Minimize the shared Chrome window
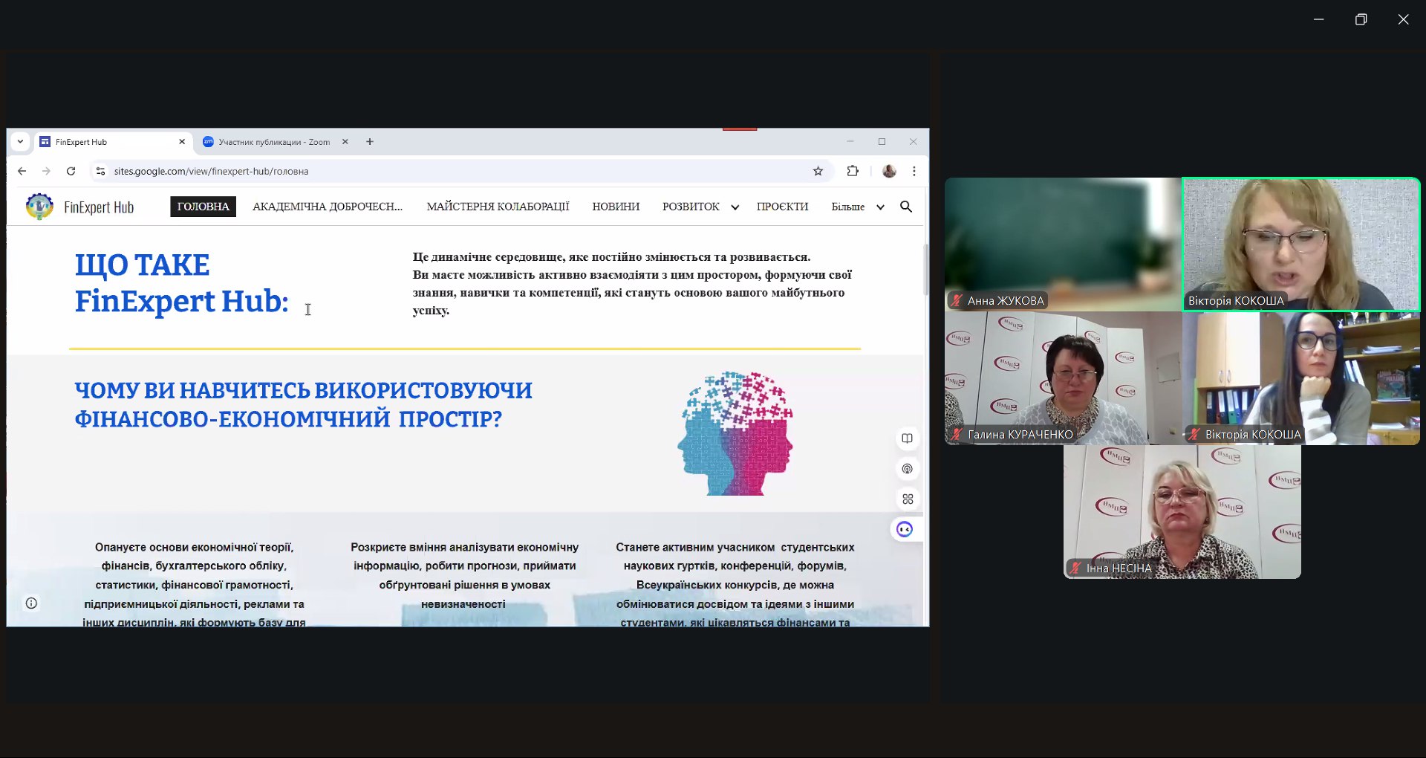This screenshot has width=1426, height=758. coord(850,142)
